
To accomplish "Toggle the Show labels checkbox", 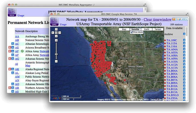I will 132,32.
